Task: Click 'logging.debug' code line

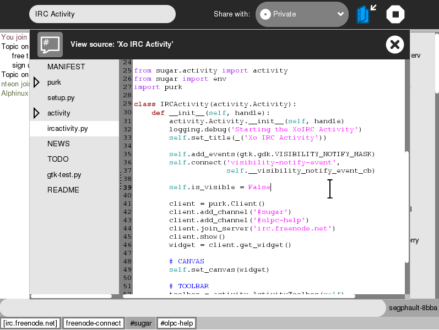Action: (x=265, y=129)
